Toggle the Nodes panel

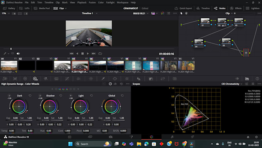[220, 8]
